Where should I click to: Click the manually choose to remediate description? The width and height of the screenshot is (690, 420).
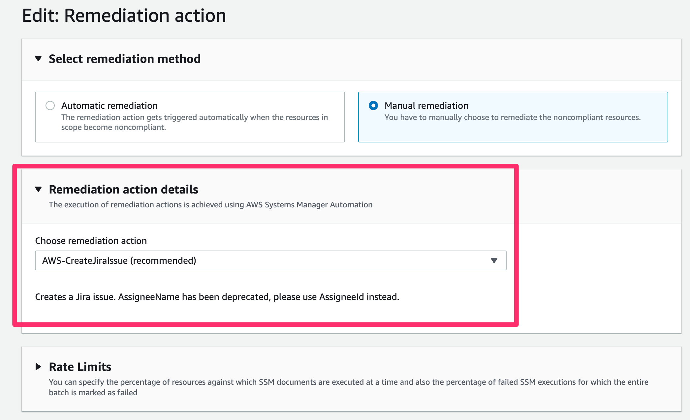pos(512,117)
